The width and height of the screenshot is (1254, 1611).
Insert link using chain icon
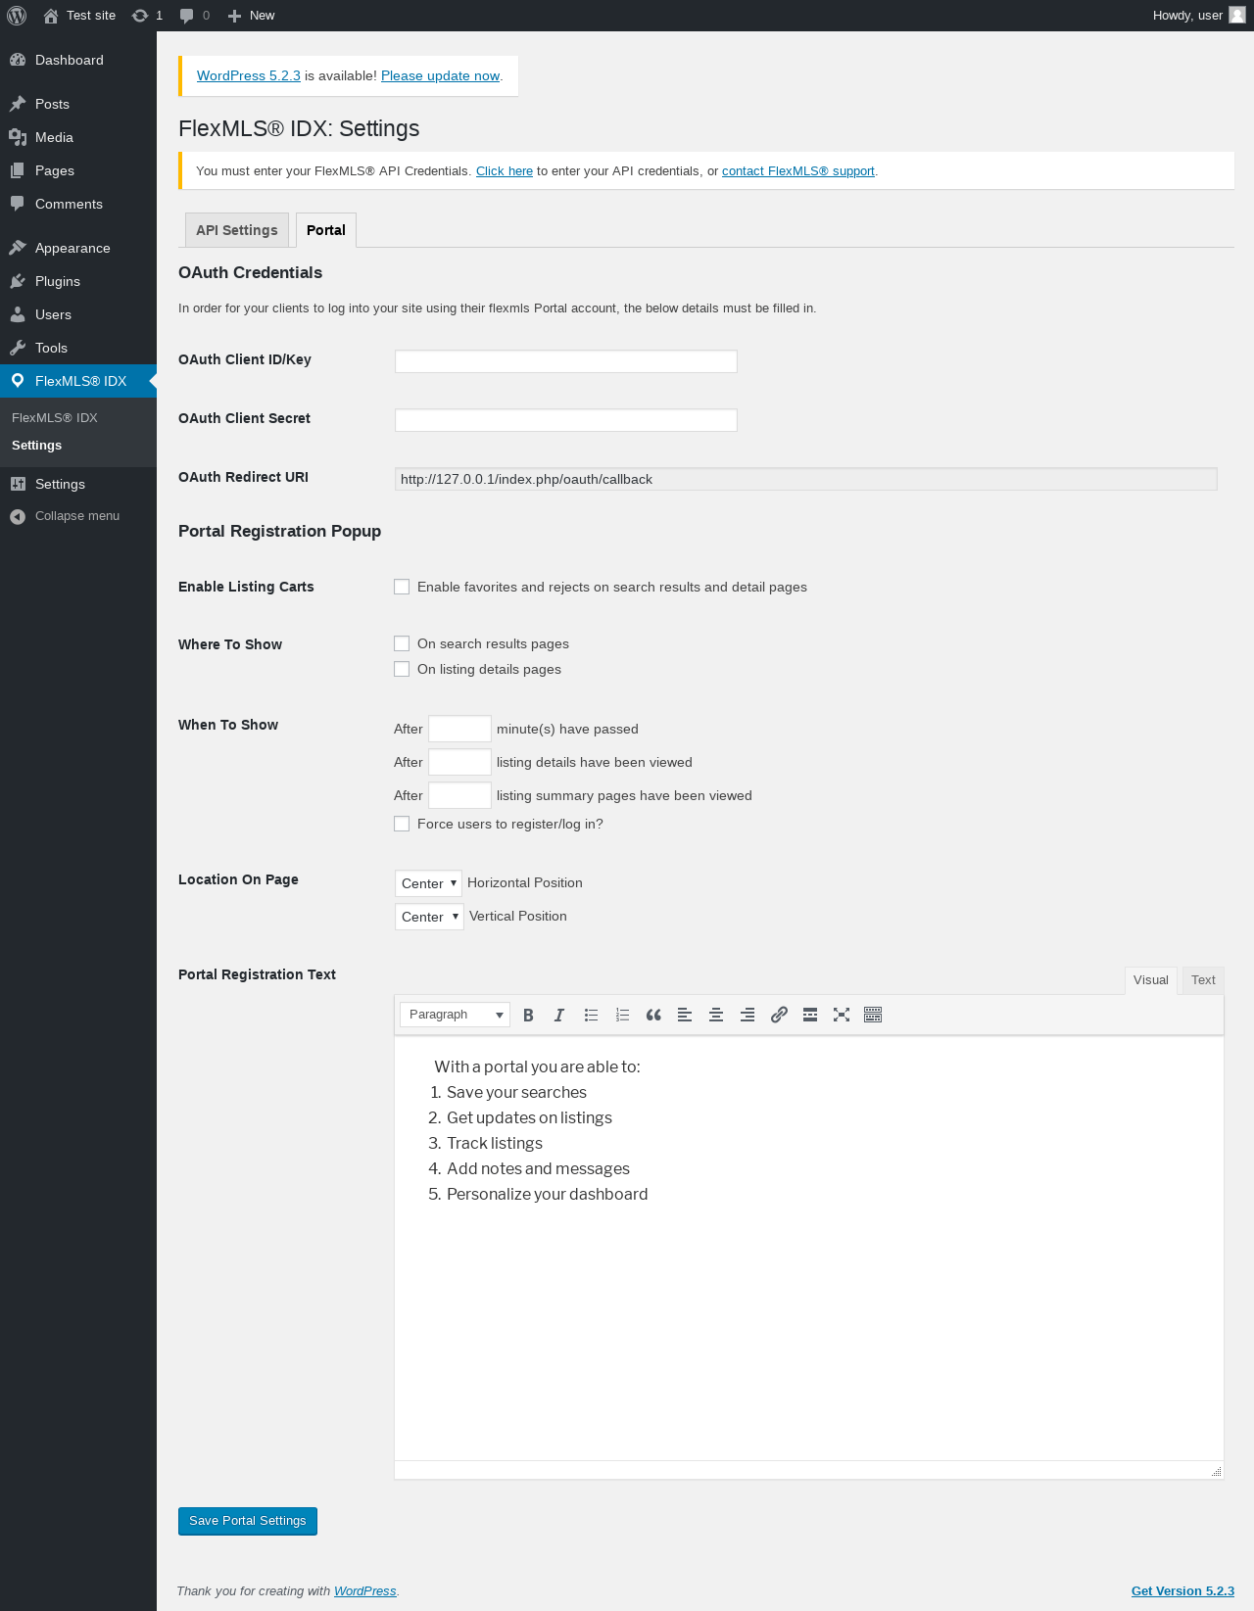click(779, 1015)
